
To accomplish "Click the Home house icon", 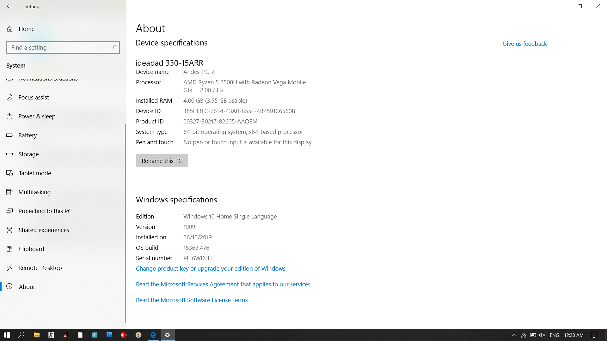I will (x=10, y=29).
